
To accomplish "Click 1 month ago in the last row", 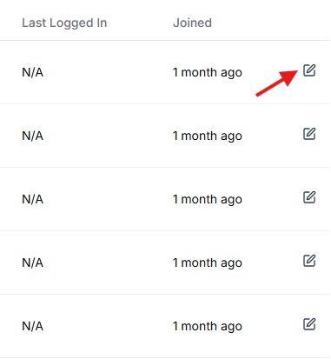I will tap(208, 326).
